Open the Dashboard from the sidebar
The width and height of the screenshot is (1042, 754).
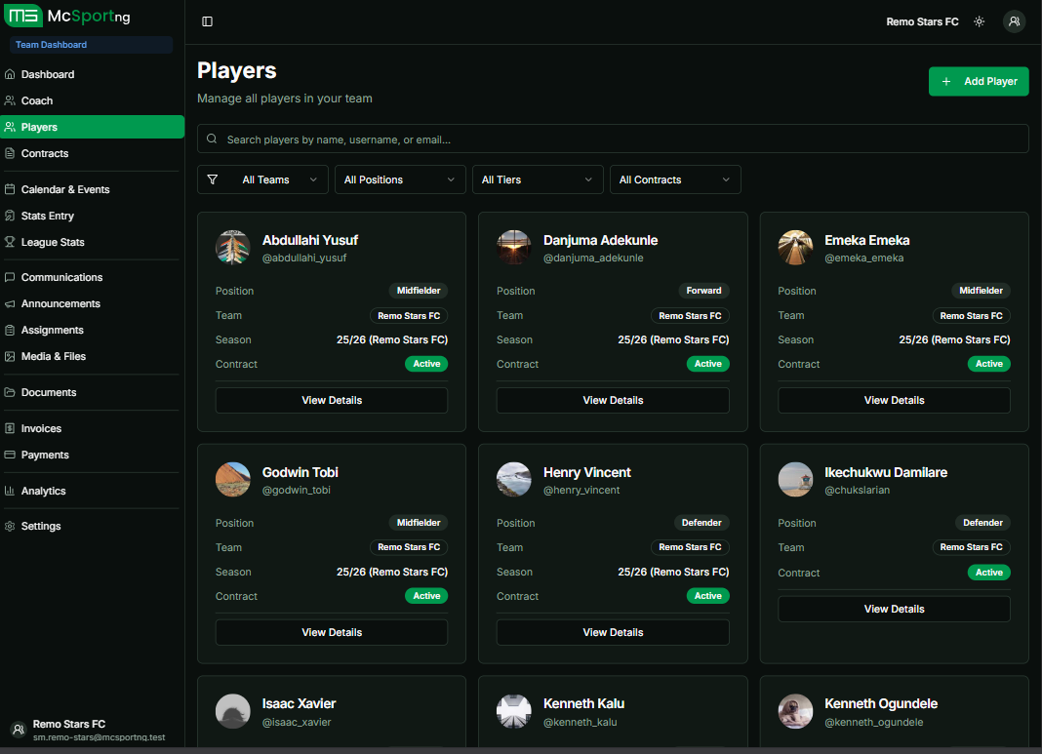pyautogui.click(x=48, y=73)
